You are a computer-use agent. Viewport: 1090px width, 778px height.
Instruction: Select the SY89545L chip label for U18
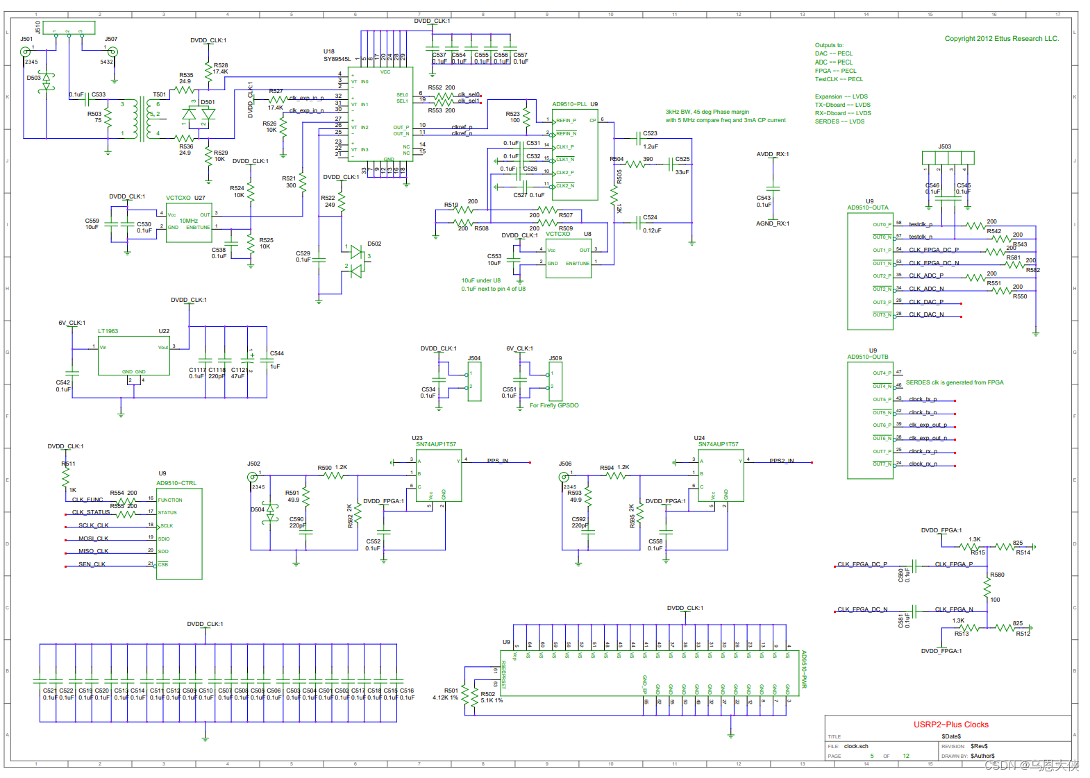point(337,59)
